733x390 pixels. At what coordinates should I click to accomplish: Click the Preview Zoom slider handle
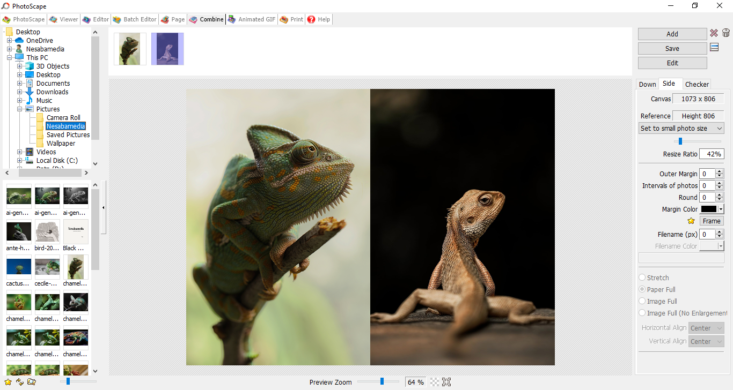click(382, 381)
